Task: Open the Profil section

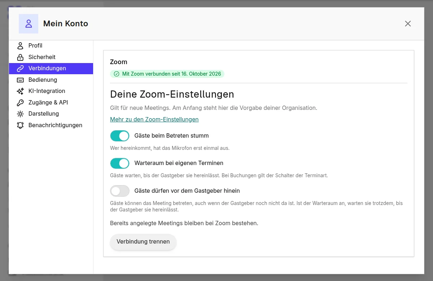Action: tap(51, 46)
